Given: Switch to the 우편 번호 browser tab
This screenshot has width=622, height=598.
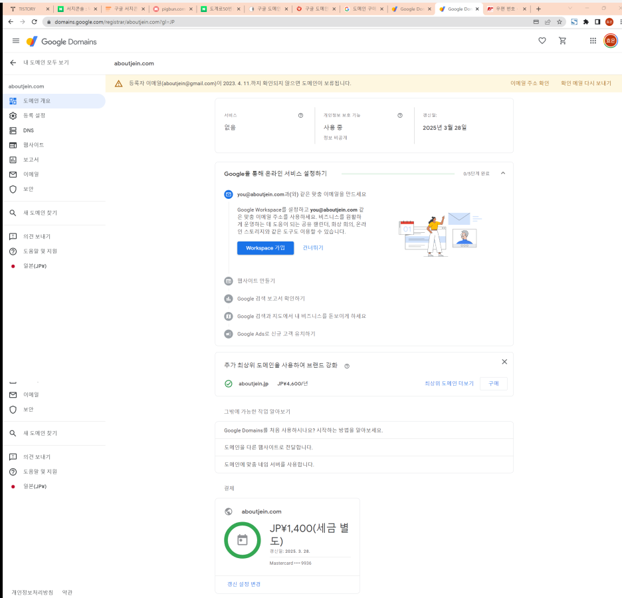Looking at the screenshot, I should 507,9.
